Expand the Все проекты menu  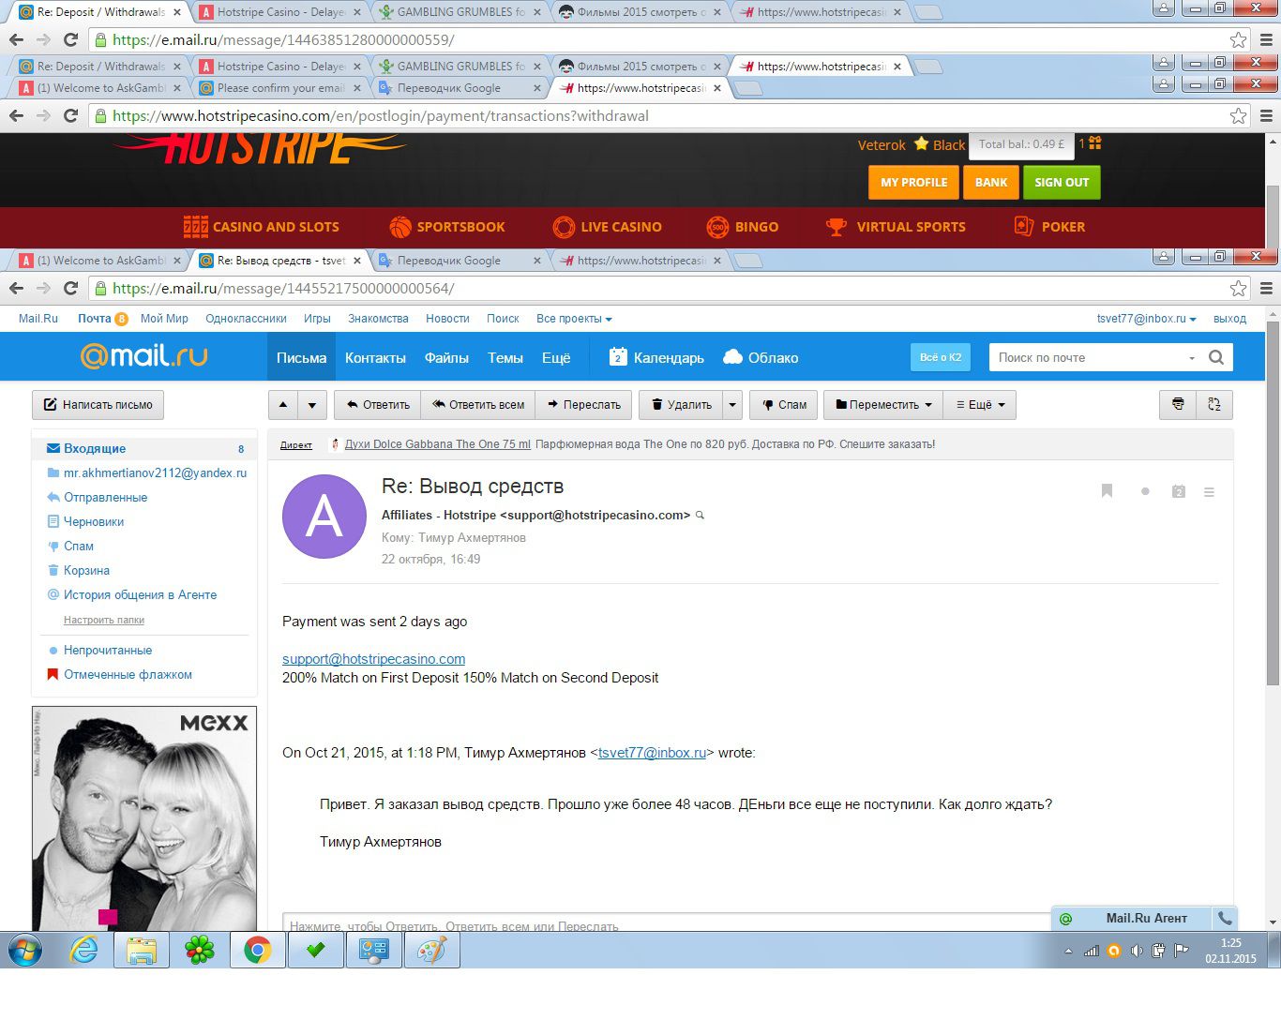[574, 319]
